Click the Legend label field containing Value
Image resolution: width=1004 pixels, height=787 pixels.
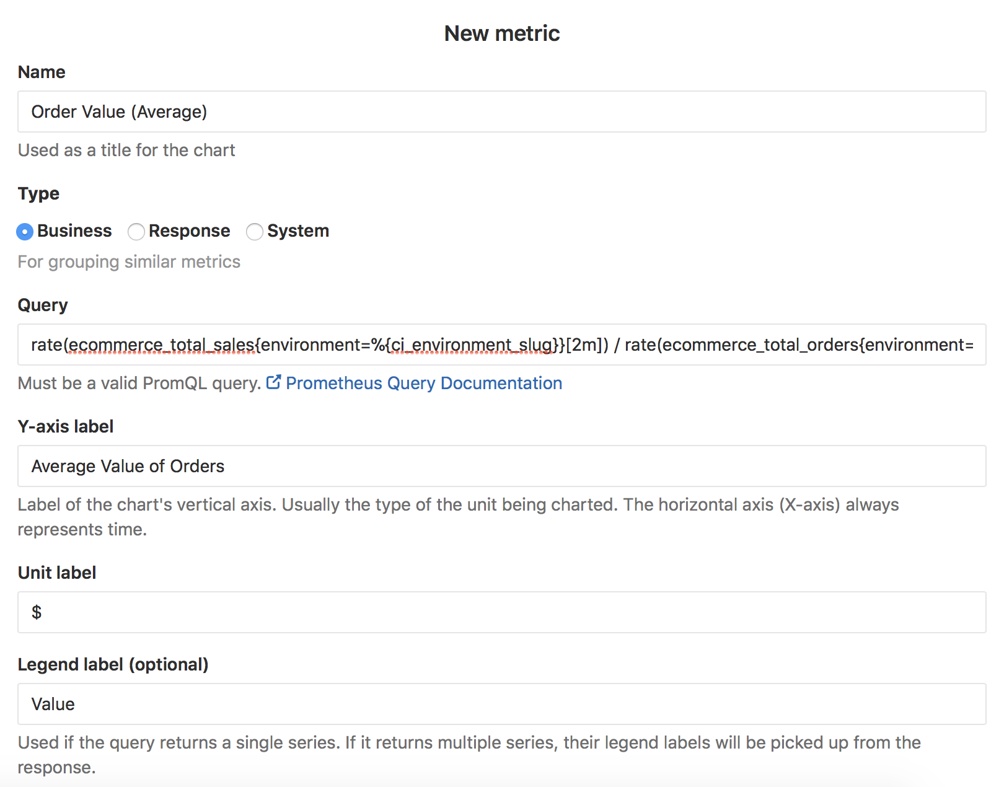[501, 704]
